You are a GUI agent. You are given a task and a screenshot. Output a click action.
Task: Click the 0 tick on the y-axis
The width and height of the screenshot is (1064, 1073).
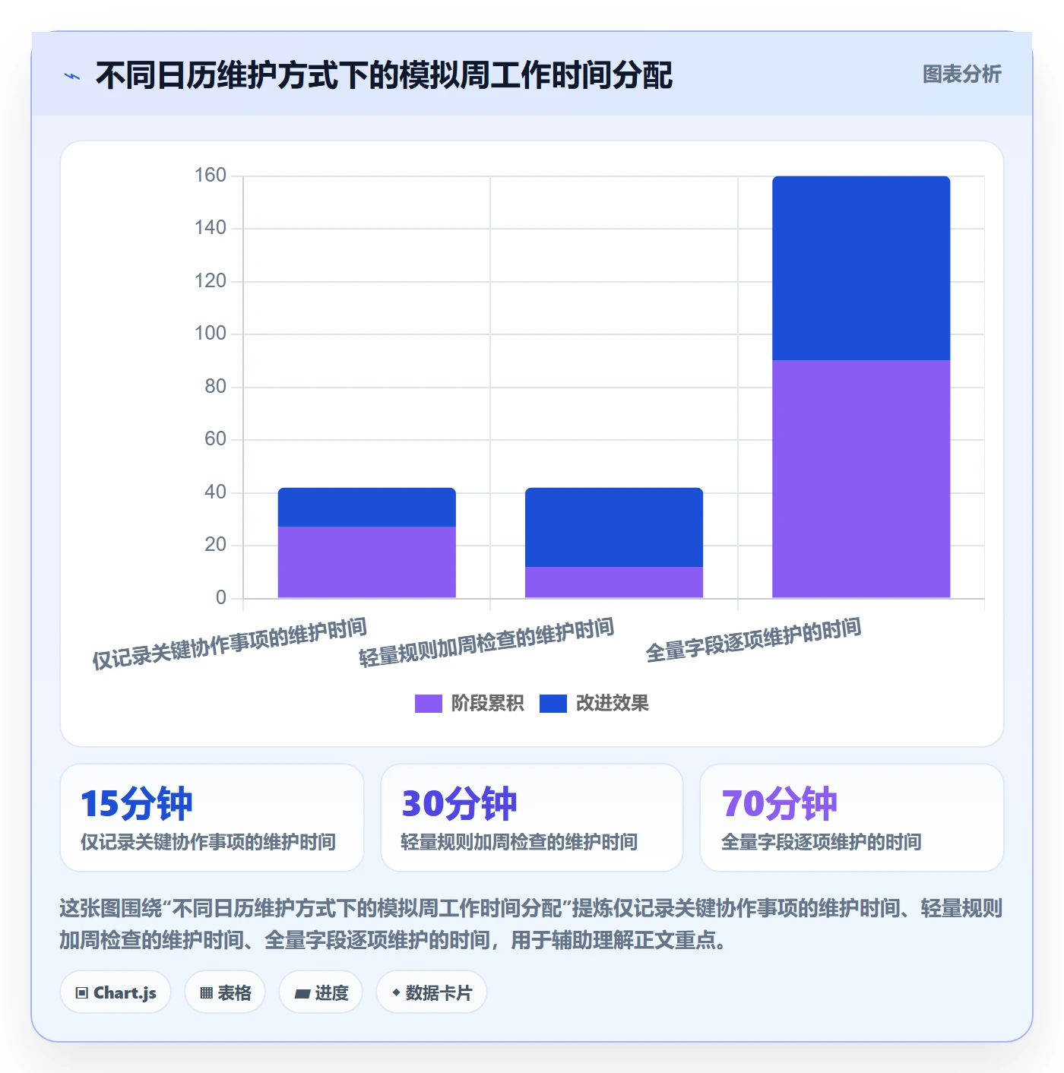coord(221,598)
